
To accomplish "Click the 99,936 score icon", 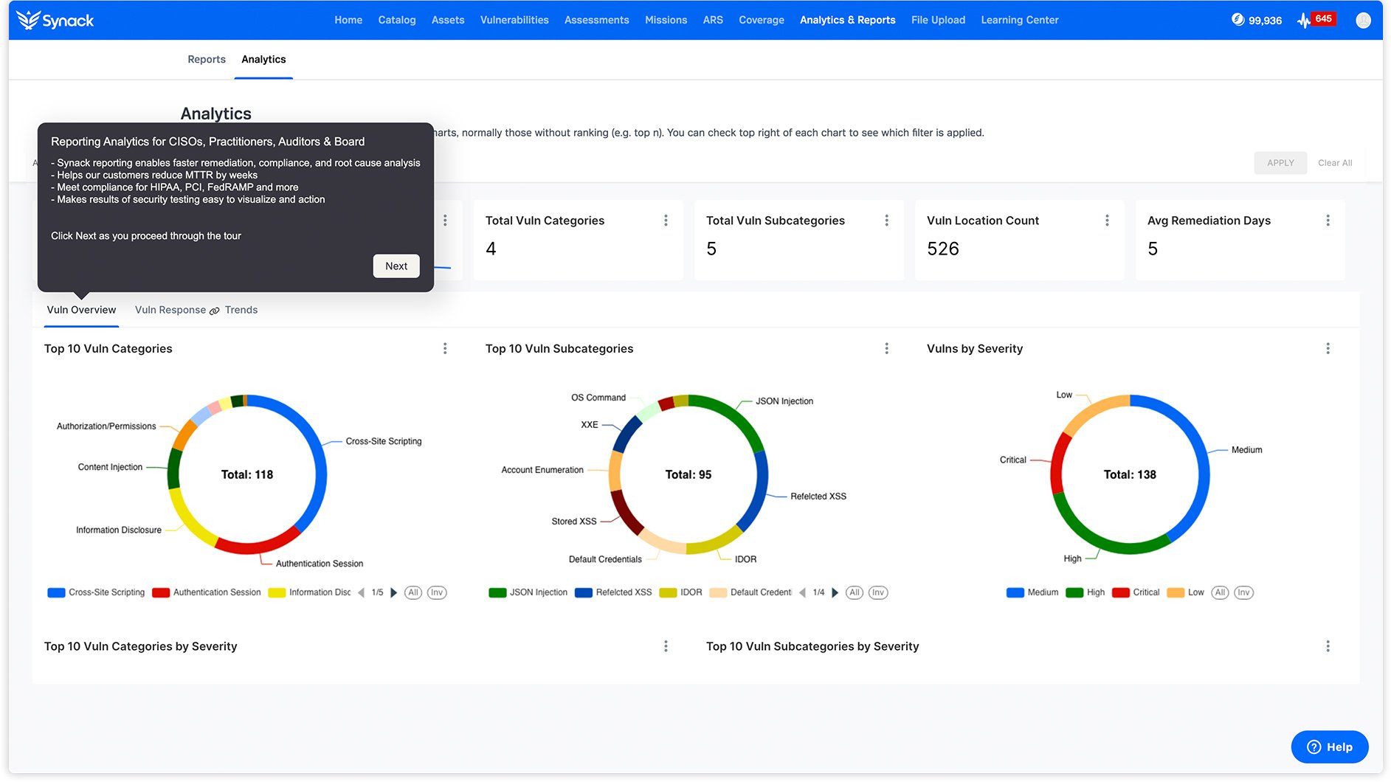I will click(x=1238, y=20).
